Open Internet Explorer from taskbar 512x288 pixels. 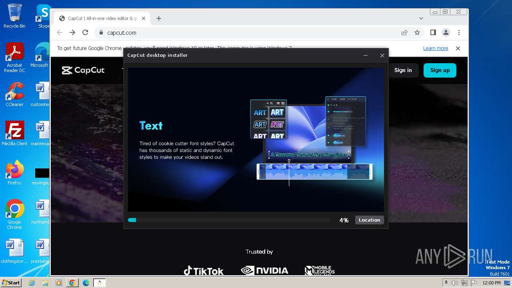pyautogui.click(x=32, y=283)
